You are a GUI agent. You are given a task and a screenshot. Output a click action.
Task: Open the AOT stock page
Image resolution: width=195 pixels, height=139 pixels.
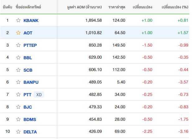(28, 33)
